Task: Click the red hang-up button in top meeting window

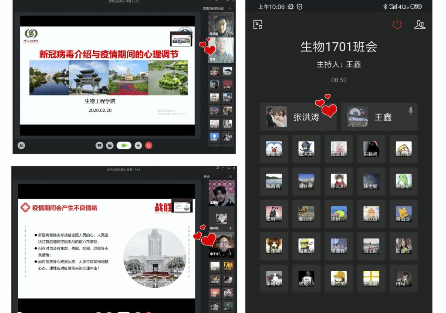Action: coord(149,145)
